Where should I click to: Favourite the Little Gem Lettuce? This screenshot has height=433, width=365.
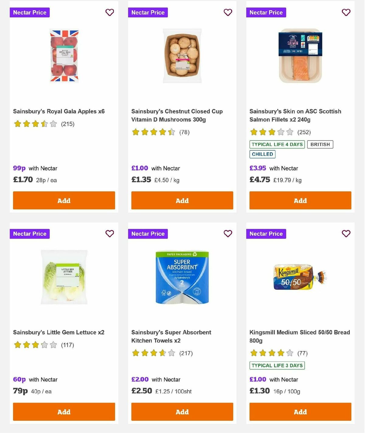[x=109, y=234]
